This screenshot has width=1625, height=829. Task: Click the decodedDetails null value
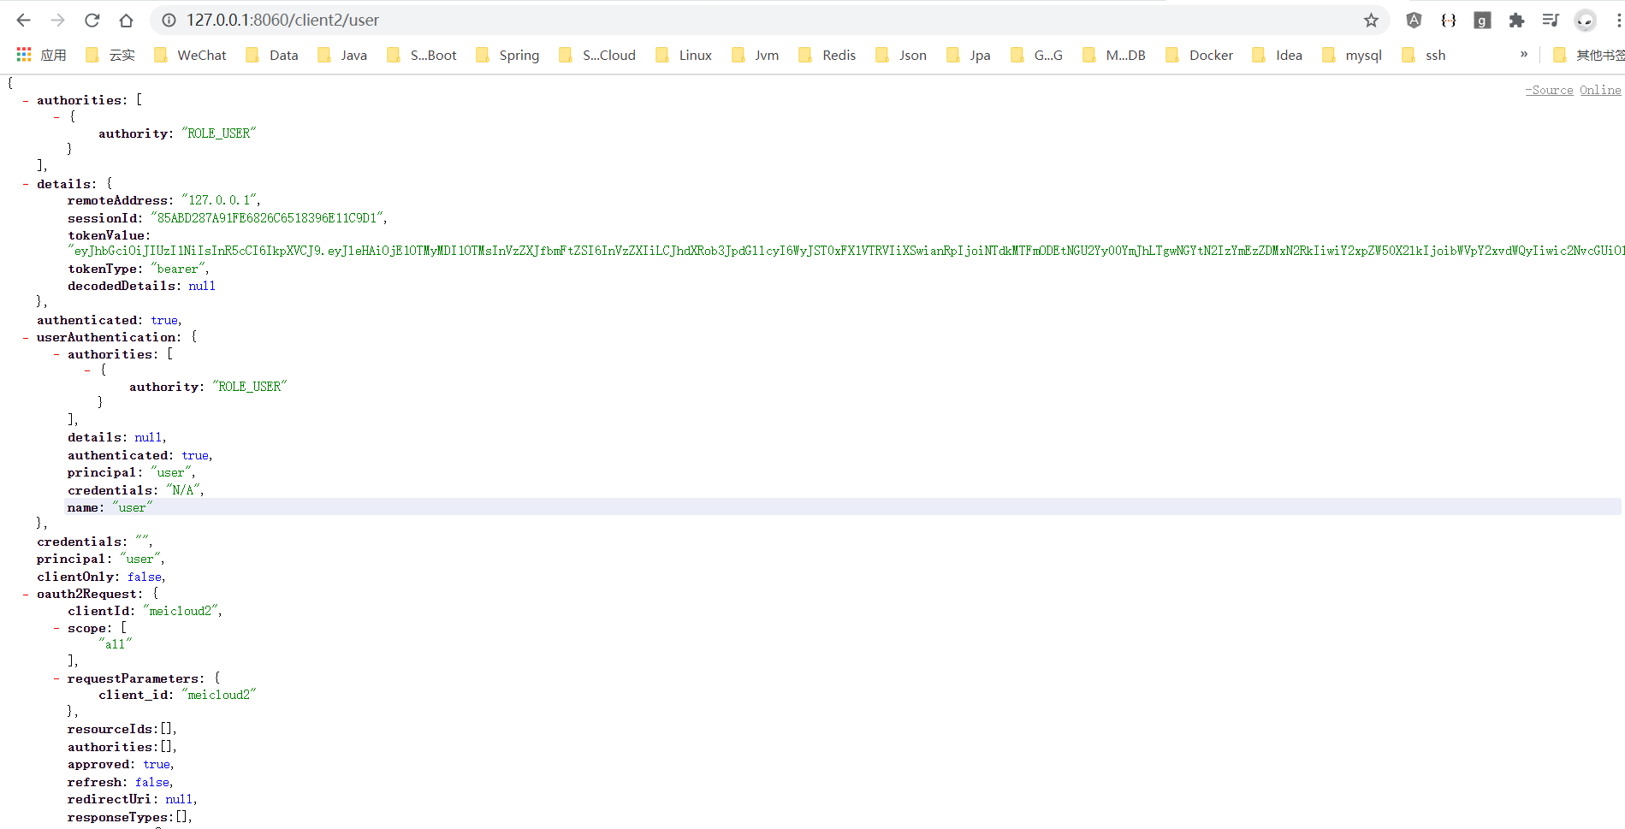point(202,286)
